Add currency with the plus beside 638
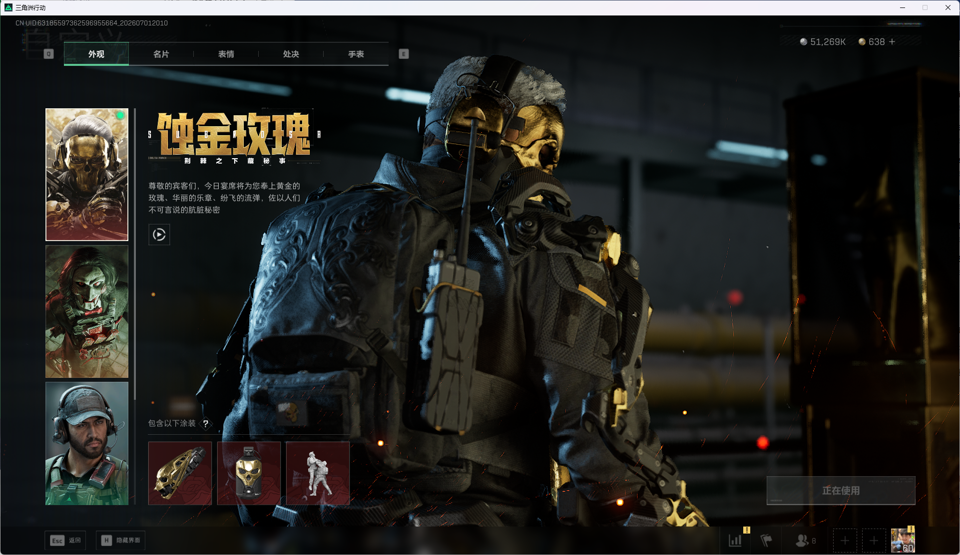Screen dimensions: 960x555 click(892, 42)
